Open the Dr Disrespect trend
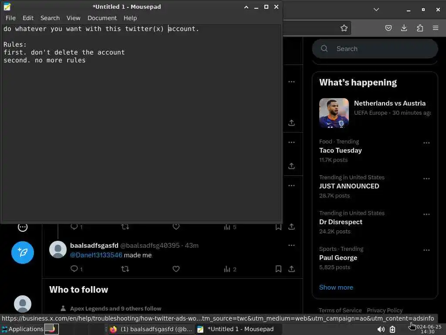446x335 pixels. (x=341, y=222)
